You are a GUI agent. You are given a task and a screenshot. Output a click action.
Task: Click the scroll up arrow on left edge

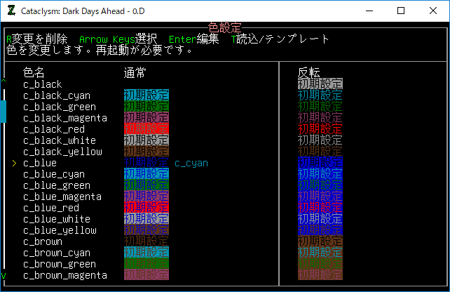point(3,80)
